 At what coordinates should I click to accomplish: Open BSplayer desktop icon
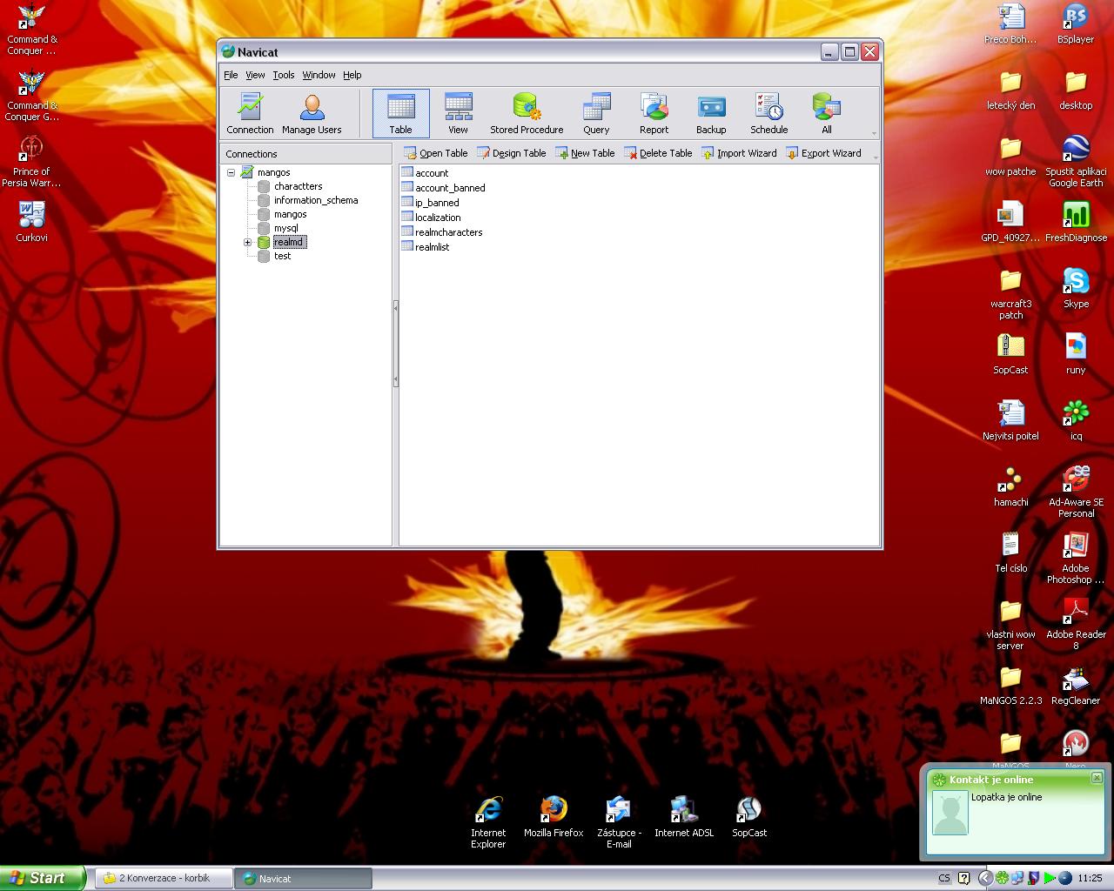[x=1076, y=24]
